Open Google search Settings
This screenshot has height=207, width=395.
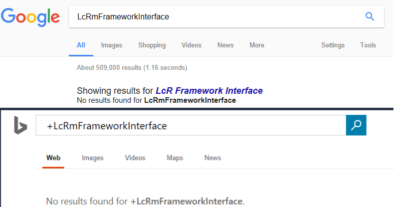coord(333,45)
